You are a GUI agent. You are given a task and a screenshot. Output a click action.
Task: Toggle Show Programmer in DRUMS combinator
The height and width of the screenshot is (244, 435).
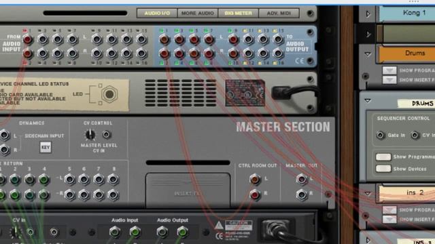[x=383, y=157]
